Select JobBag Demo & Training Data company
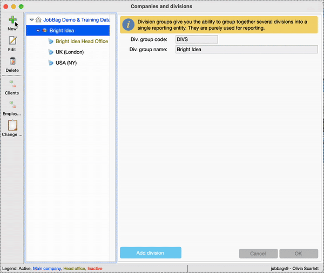 click(77, 20)
